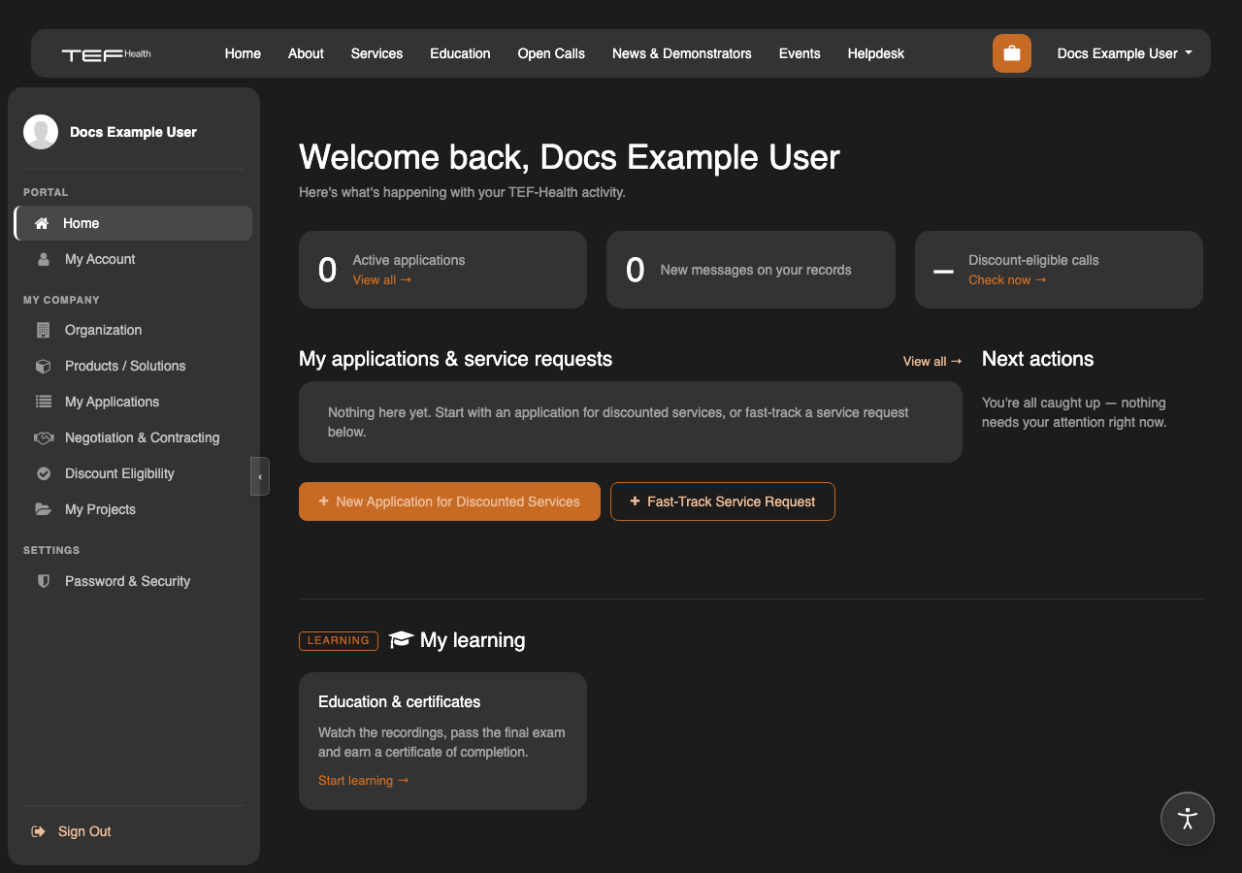The height and width of the screenshot is (873, 1242).
Task: Click the building icon beside Organization
Action: [43, 330]
